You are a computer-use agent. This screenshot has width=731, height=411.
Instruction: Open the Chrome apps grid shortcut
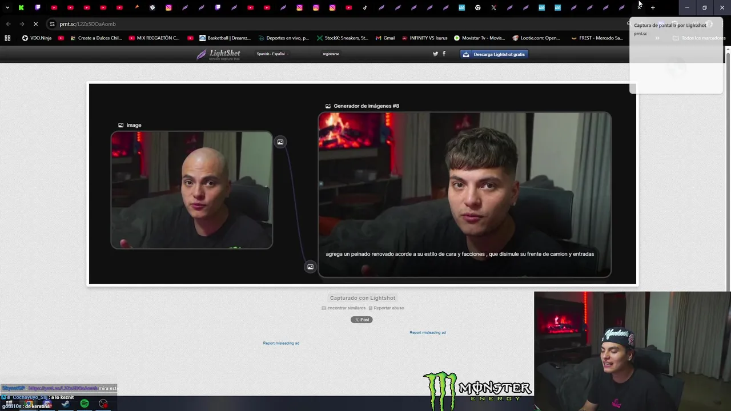coord(7,38)
